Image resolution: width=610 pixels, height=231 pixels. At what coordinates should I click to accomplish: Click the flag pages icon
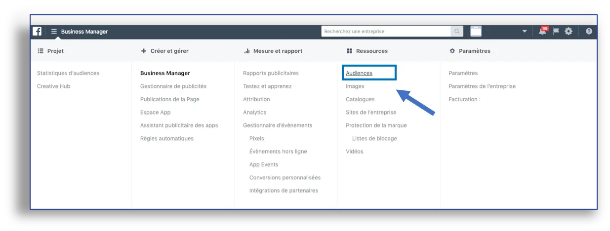point(556,31)
